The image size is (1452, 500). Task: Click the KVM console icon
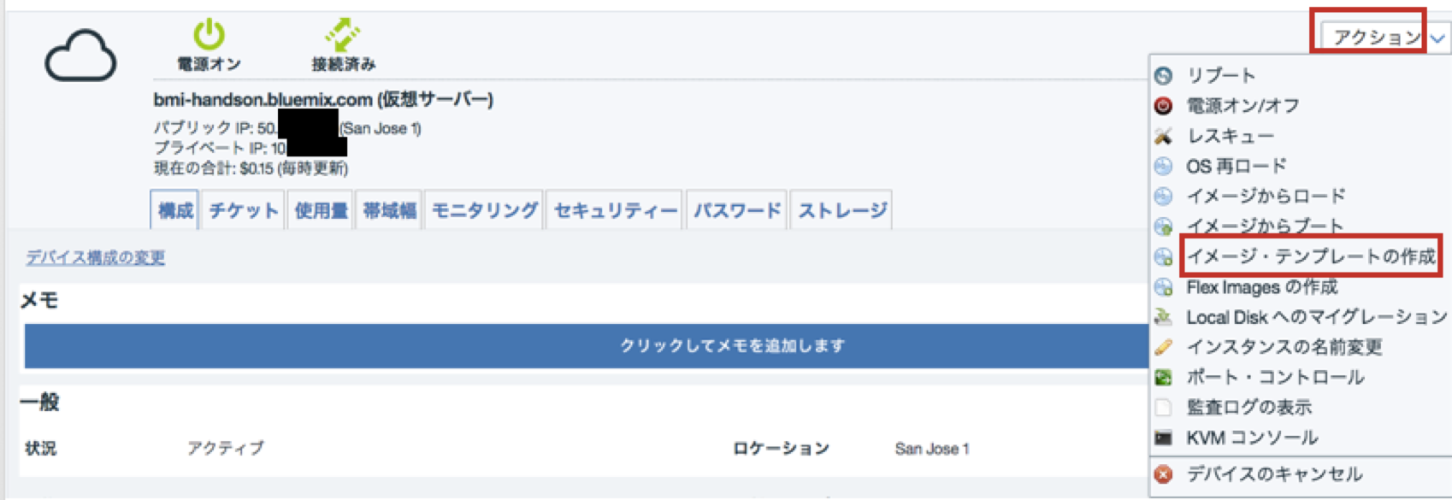[1164, 438]
